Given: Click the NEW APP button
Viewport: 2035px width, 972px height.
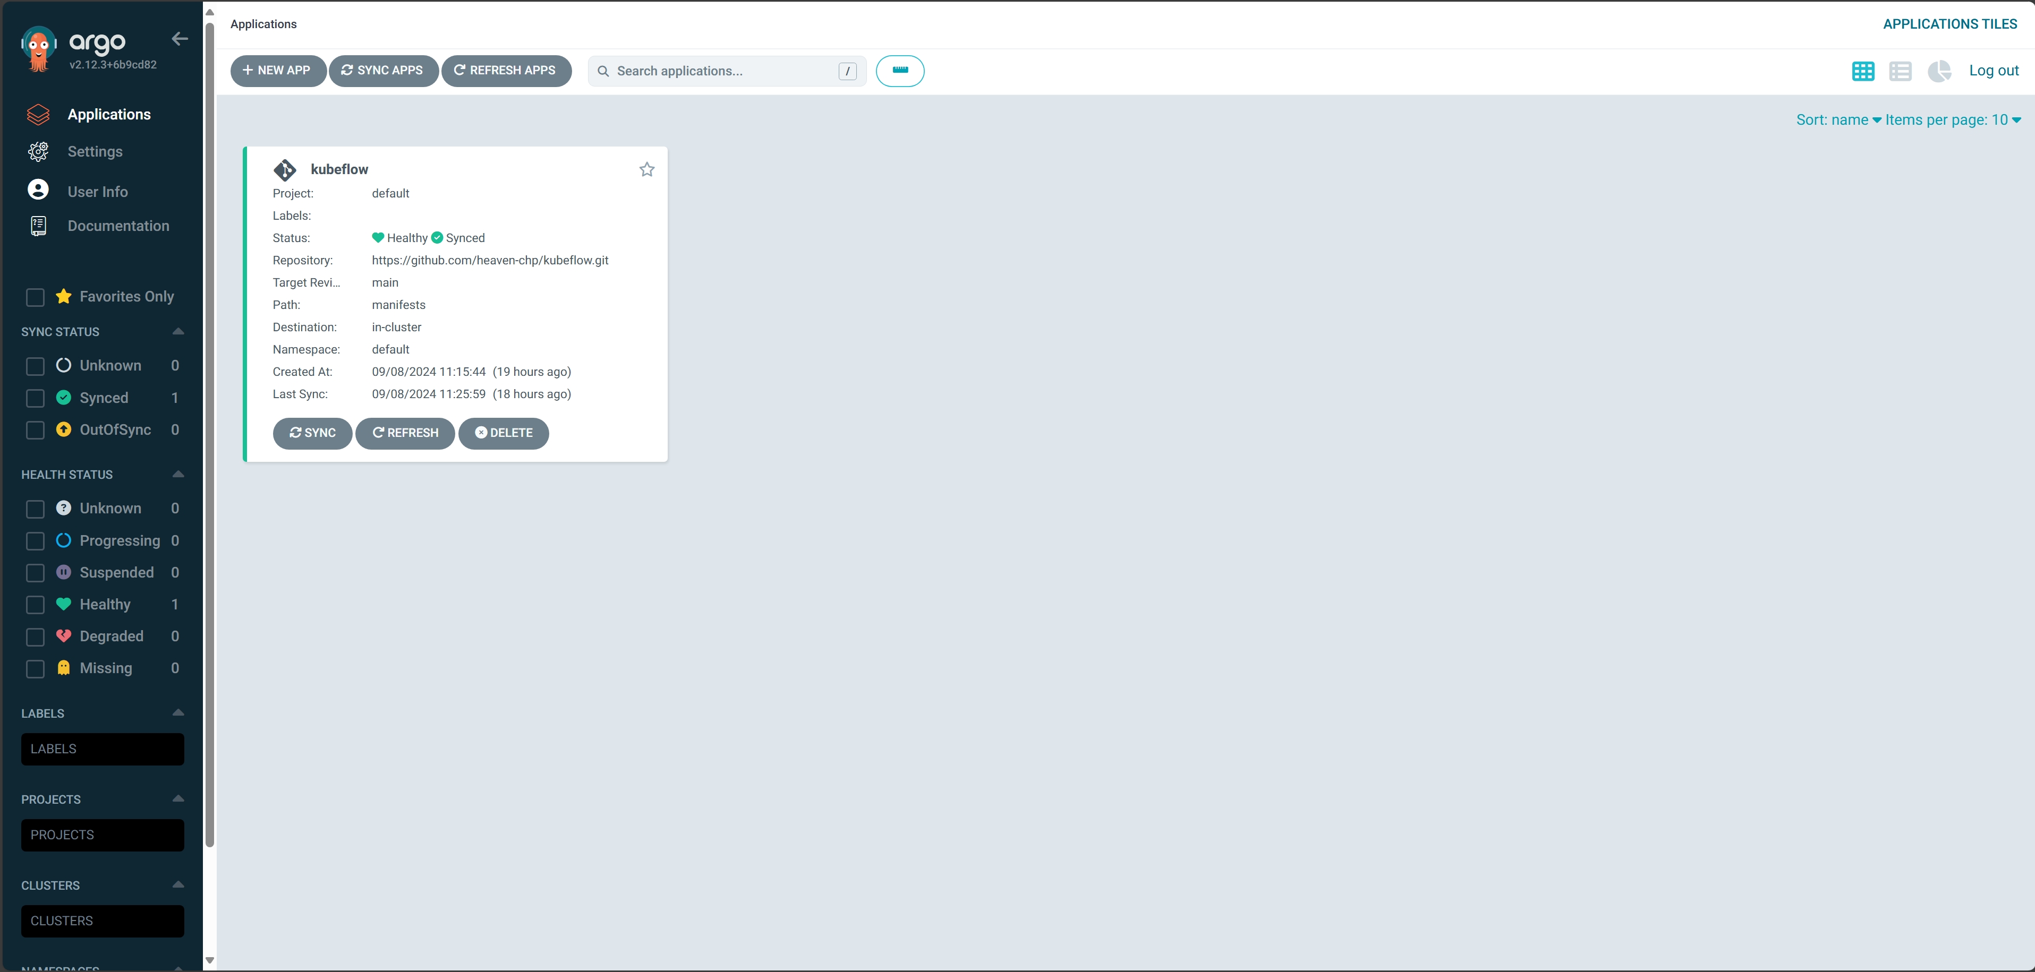Looking at the screenshot, I should coord(277,70).
